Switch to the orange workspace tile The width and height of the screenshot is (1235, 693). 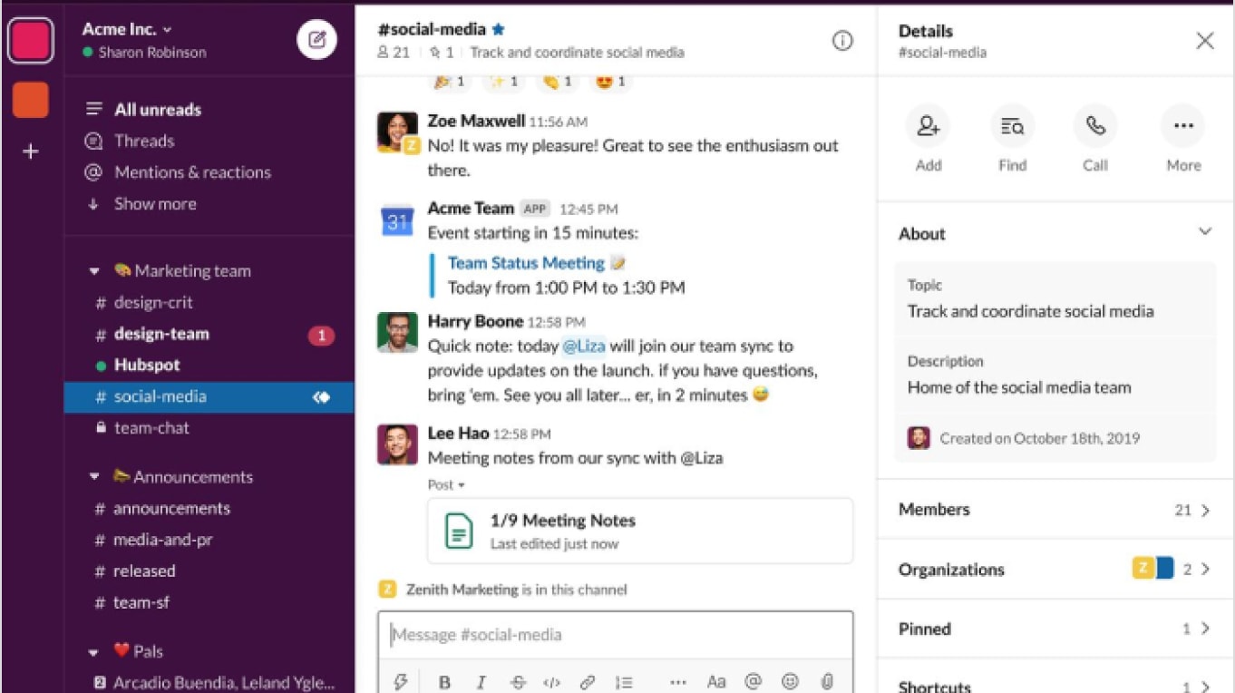[x=30, y=100]
